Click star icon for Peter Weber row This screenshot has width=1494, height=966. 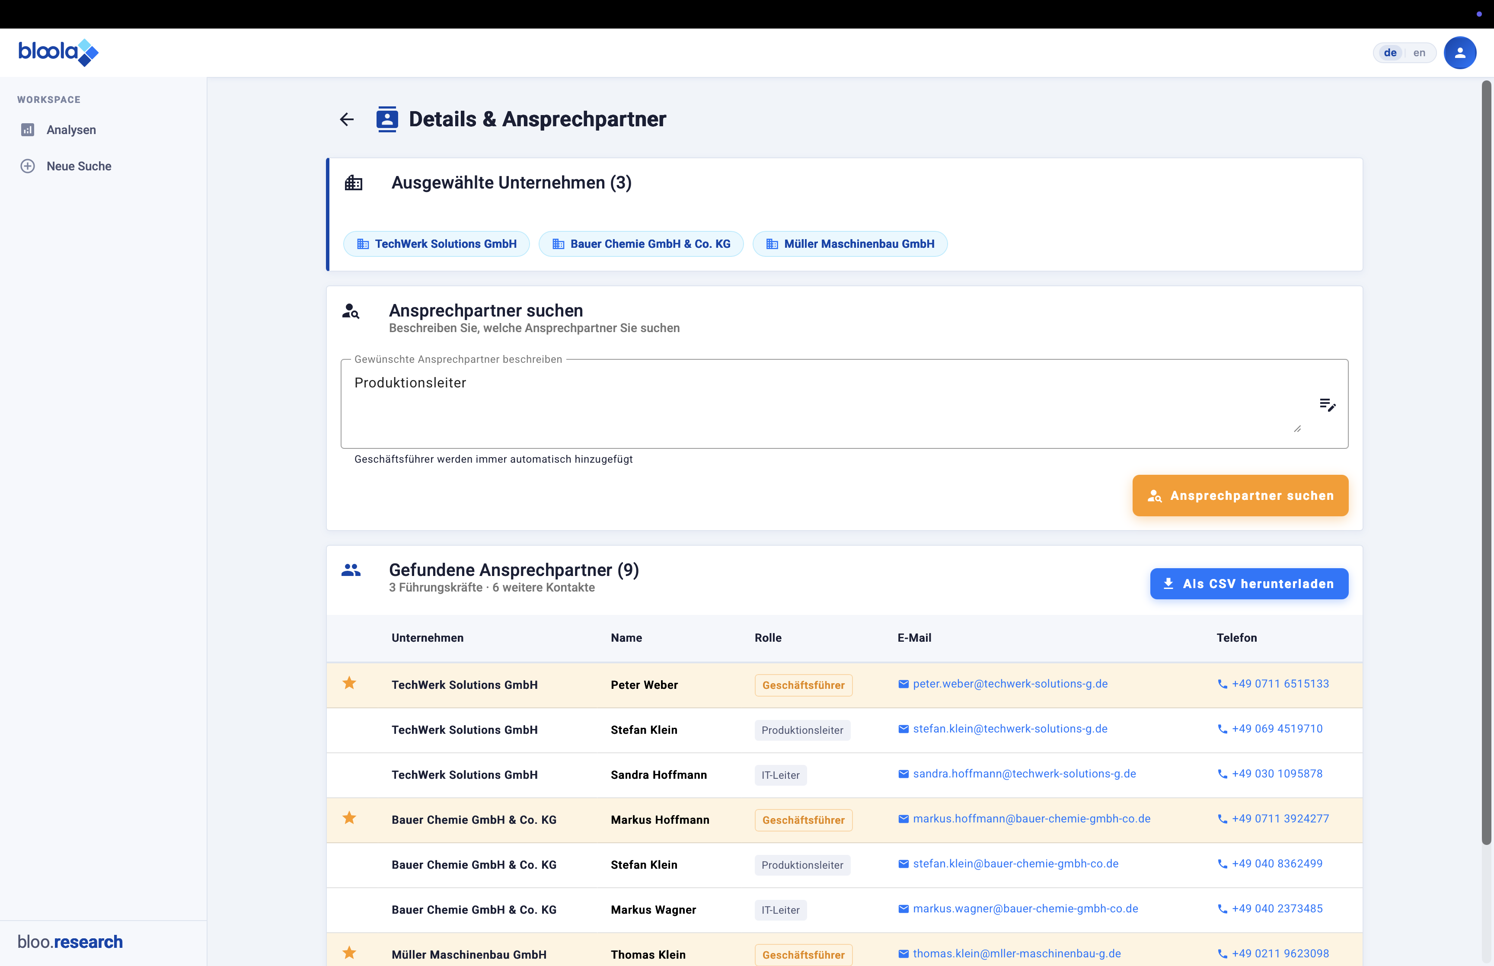[x=349, y=683]
